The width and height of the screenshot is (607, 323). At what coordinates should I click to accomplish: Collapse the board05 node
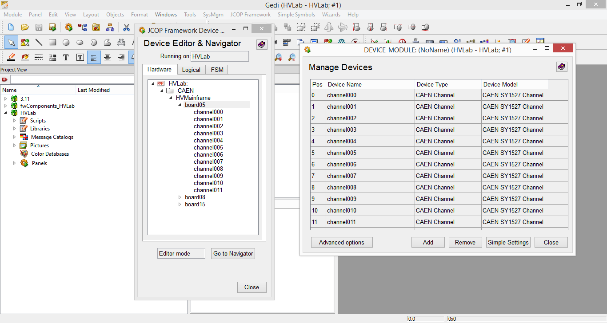click(x=180, y=105)
